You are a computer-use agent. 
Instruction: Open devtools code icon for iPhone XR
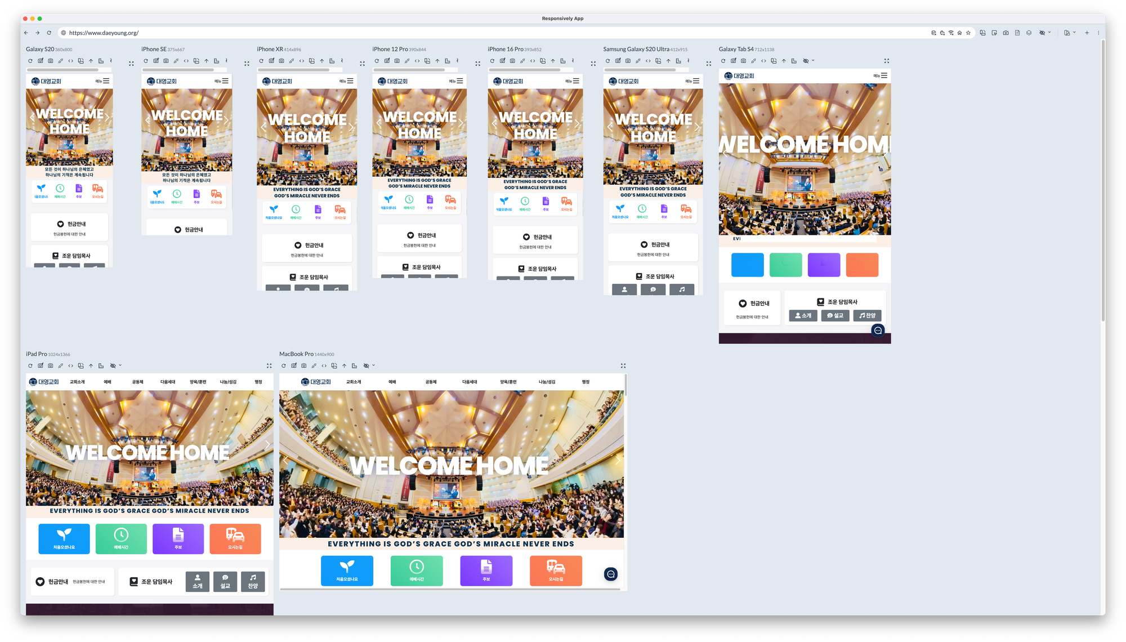(x=302, y=61)
